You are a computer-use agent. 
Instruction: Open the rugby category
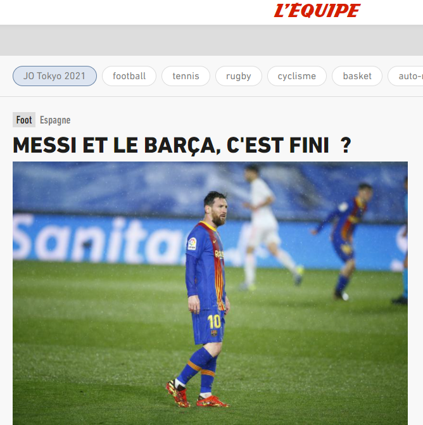point(239,76)
